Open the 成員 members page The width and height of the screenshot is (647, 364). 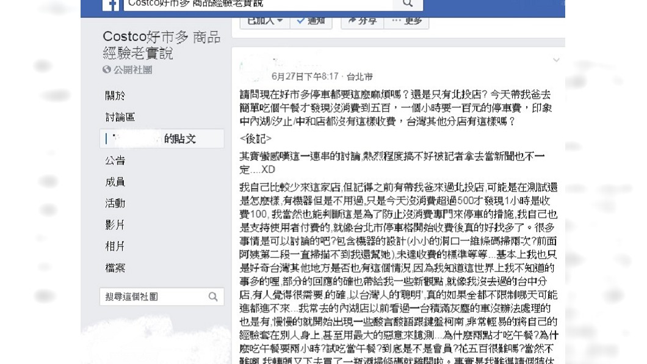(x=115, y=182)
